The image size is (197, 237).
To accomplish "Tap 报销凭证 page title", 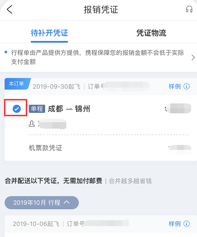I will (x=101, y=9).
